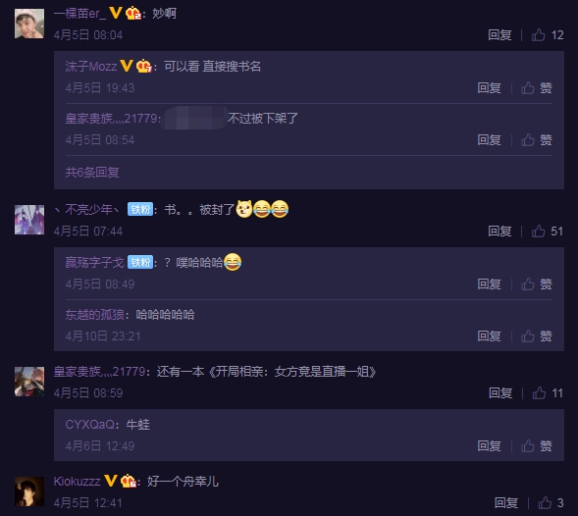Expand all replies via '共6条回复'
Image resolution: width=578 pixels, height=516 pixels.
tap(92, 172)
